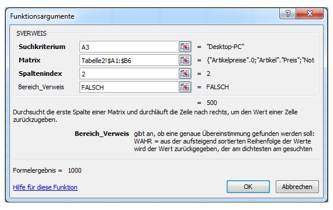Click the SVERWEIS function name
Screen dimensions: 333x210
[x=32, y=33]
